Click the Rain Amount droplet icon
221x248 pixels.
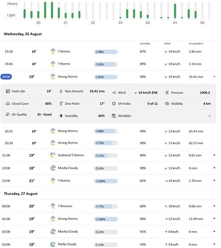pos(61,91)
